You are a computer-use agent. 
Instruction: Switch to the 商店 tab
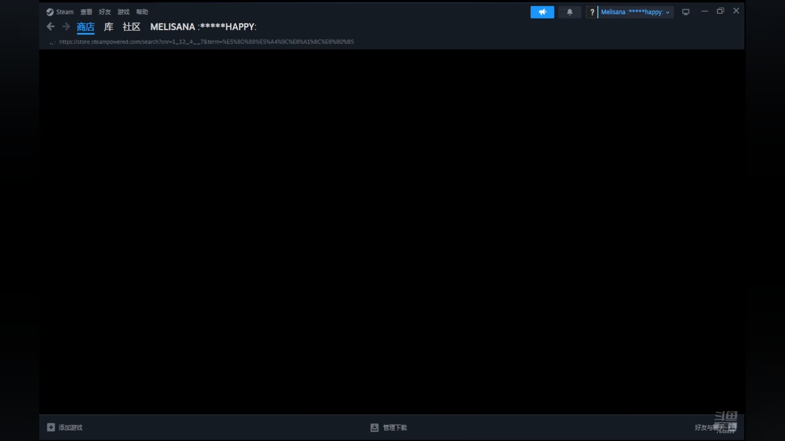click(x=85, y=27)
